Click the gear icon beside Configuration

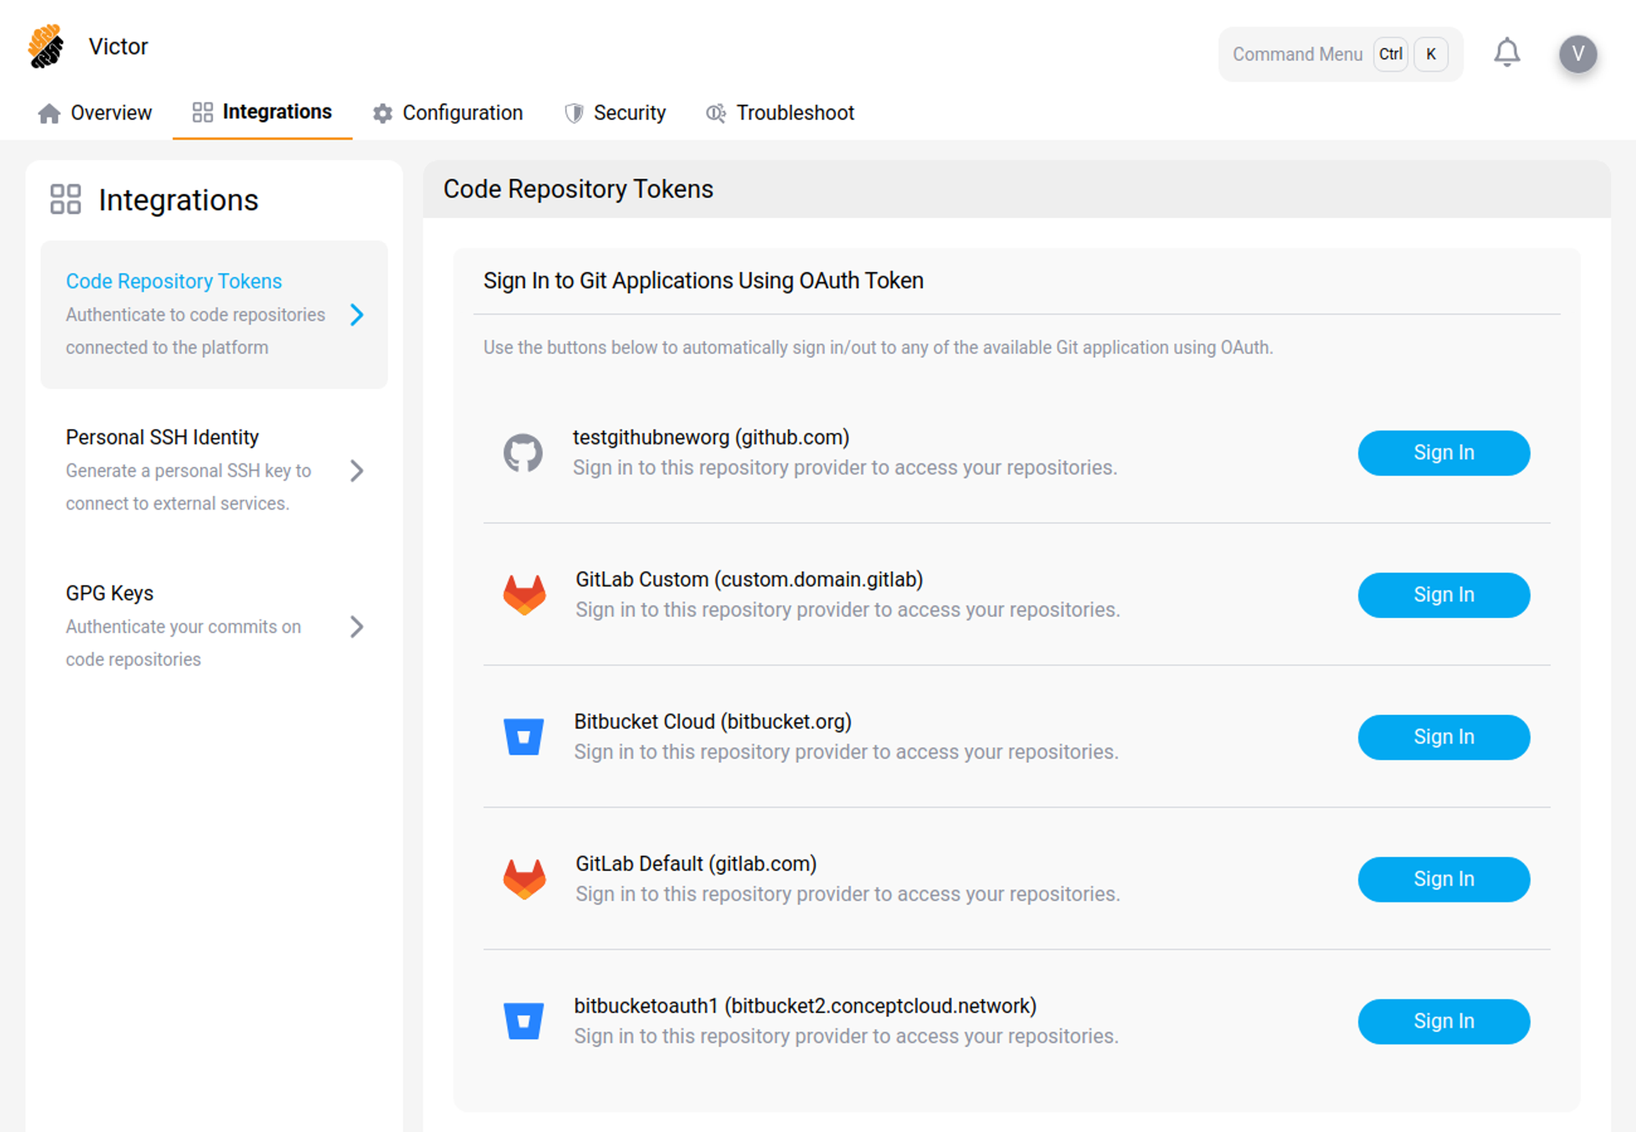[382, 113]
